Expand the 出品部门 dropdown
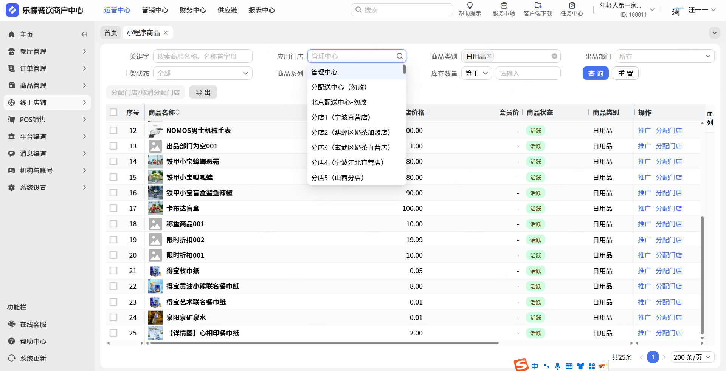Image resolution: width=726 pixels, height=371 pixels. point(665,56)
